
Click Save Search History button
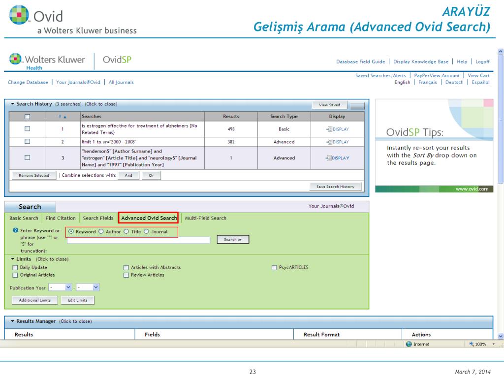(x=335, y=187)
